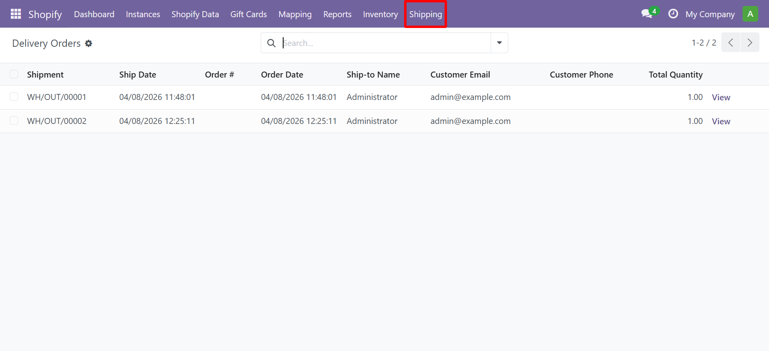This screenshot has height=351, width=769.
Task: Open shipment WH/OUT/00002
Action: click(57, 121)
